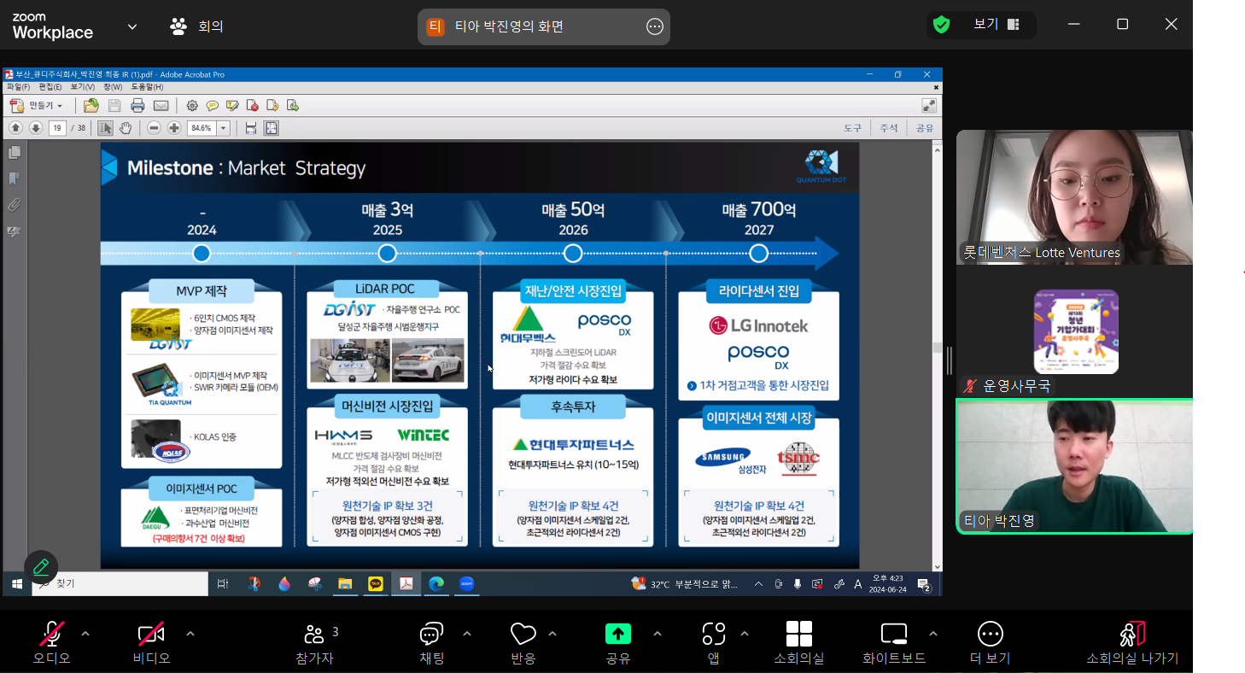
Task: Select 롯데벤처스 Lotte Ventures video tile
Action: click(1074, 197)
